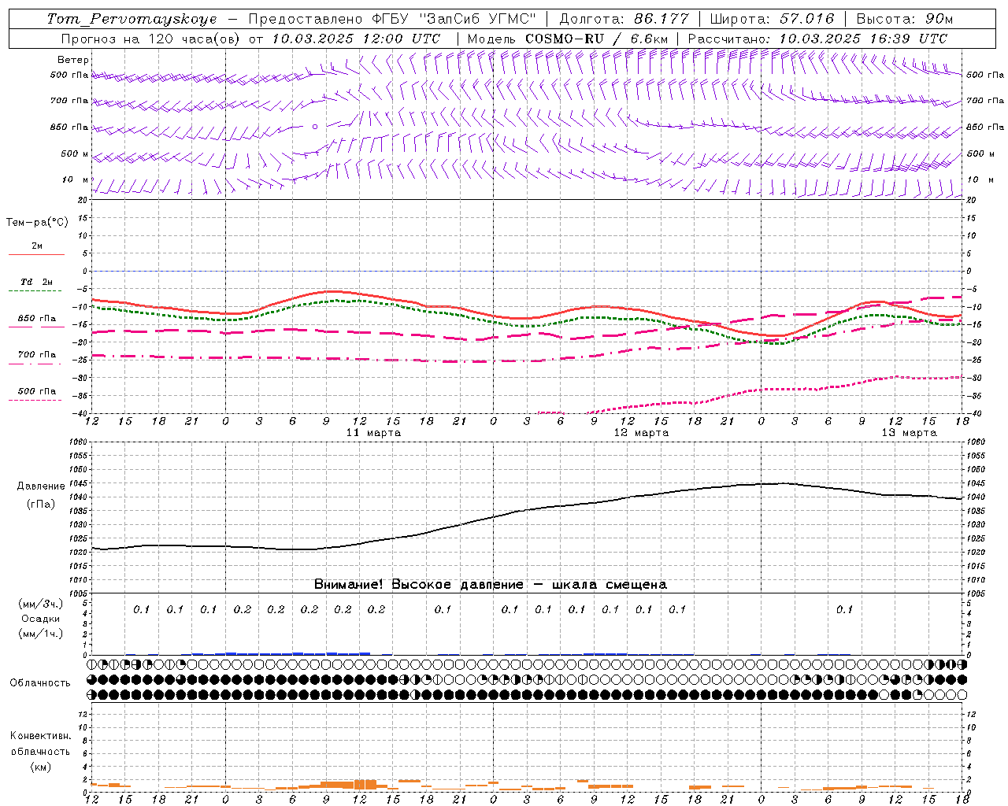Select the Td 2м dew point legend label
This screenshot has width=1008, height=806.
37,282
